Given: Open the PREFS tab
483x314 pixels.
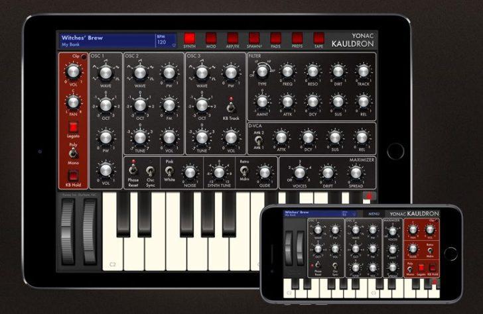Looking at the screenshot, I should tap(297, 38).
